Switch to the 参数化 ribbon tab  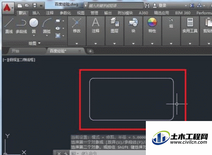(x=65, y=13)
